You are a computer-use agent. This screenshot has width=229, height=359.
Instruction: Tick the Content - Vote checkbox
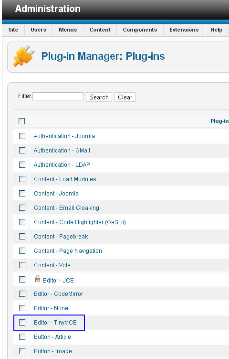[x=22, y=265]
